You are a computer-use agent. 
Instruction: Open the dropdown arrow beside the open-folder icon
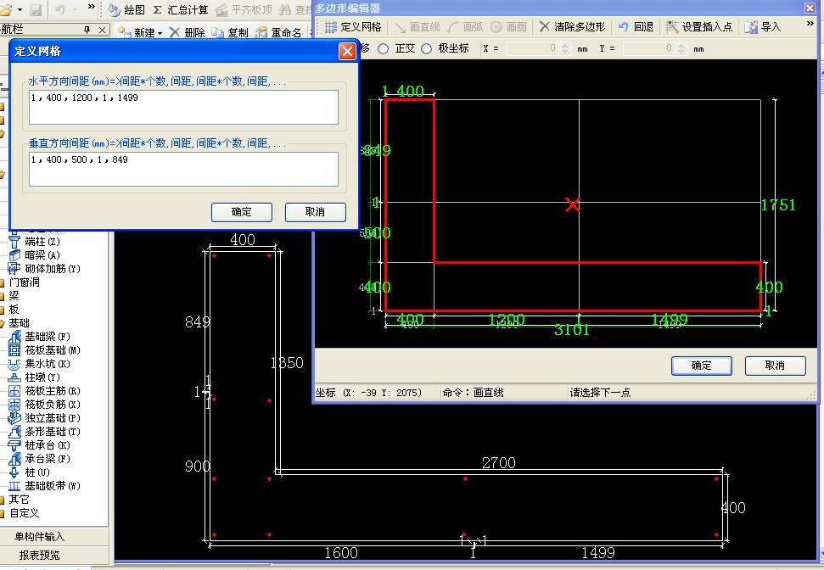pyautogui.click(x=20, y=10)
